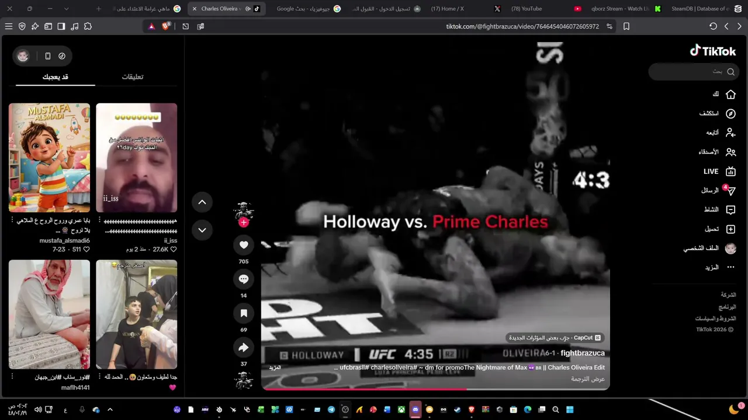The image size is (748, 420).
Task: Switch to the 'جيوفيزياء' Google search tab
Action: click(307, 9)
